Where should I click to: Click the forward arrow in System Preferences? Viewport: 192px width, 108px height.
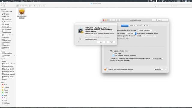[114, 20]
